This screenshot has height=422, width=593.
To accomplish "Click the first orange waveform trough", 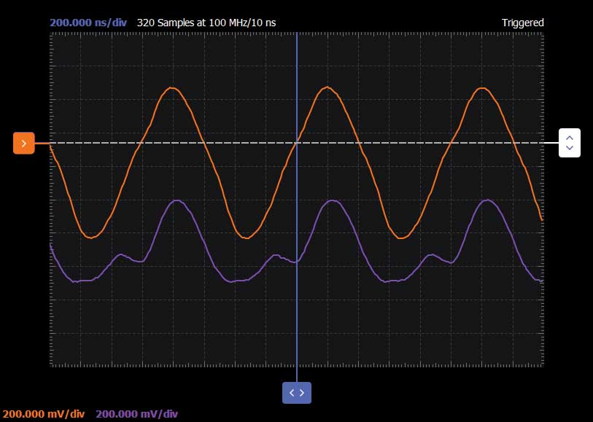I will tap(91, 238).
